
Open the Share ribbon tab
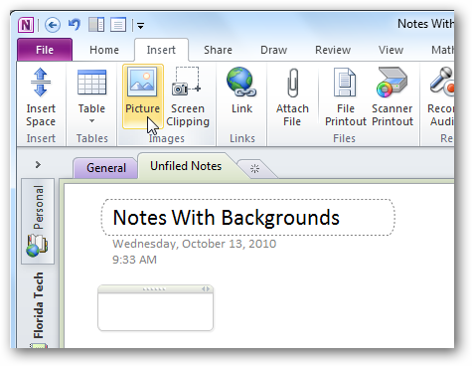point(218,50)
